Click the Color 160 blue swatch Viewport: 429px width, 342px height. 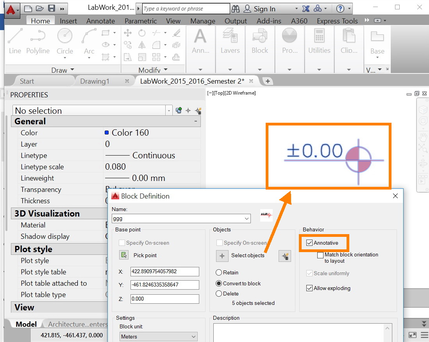[107, 133]
